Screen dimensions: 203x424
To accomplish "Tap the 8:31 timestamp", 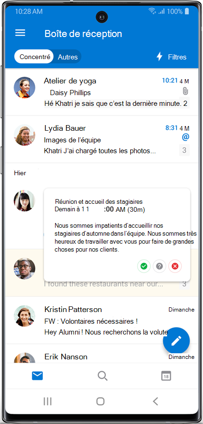I will (x=172, y=128).
